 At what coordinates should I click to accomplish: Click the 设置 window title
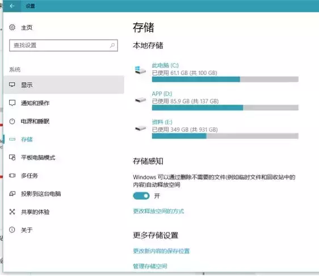click(30, 6)
